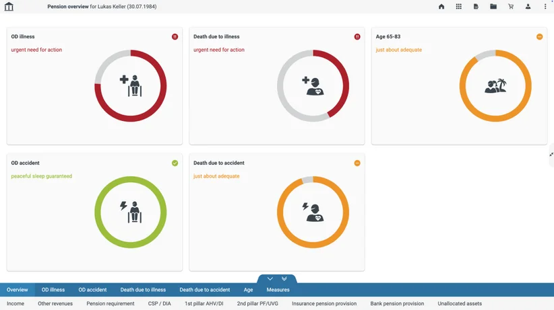This screenshot has width=554, height=310.
Task: Click the bank building logo icon
Action: [9, 6]
